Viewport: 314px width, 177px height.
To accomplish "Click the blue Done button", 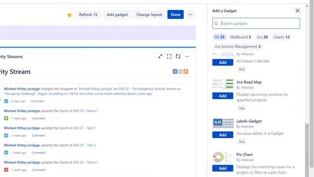I will click(x=176, y=14).
